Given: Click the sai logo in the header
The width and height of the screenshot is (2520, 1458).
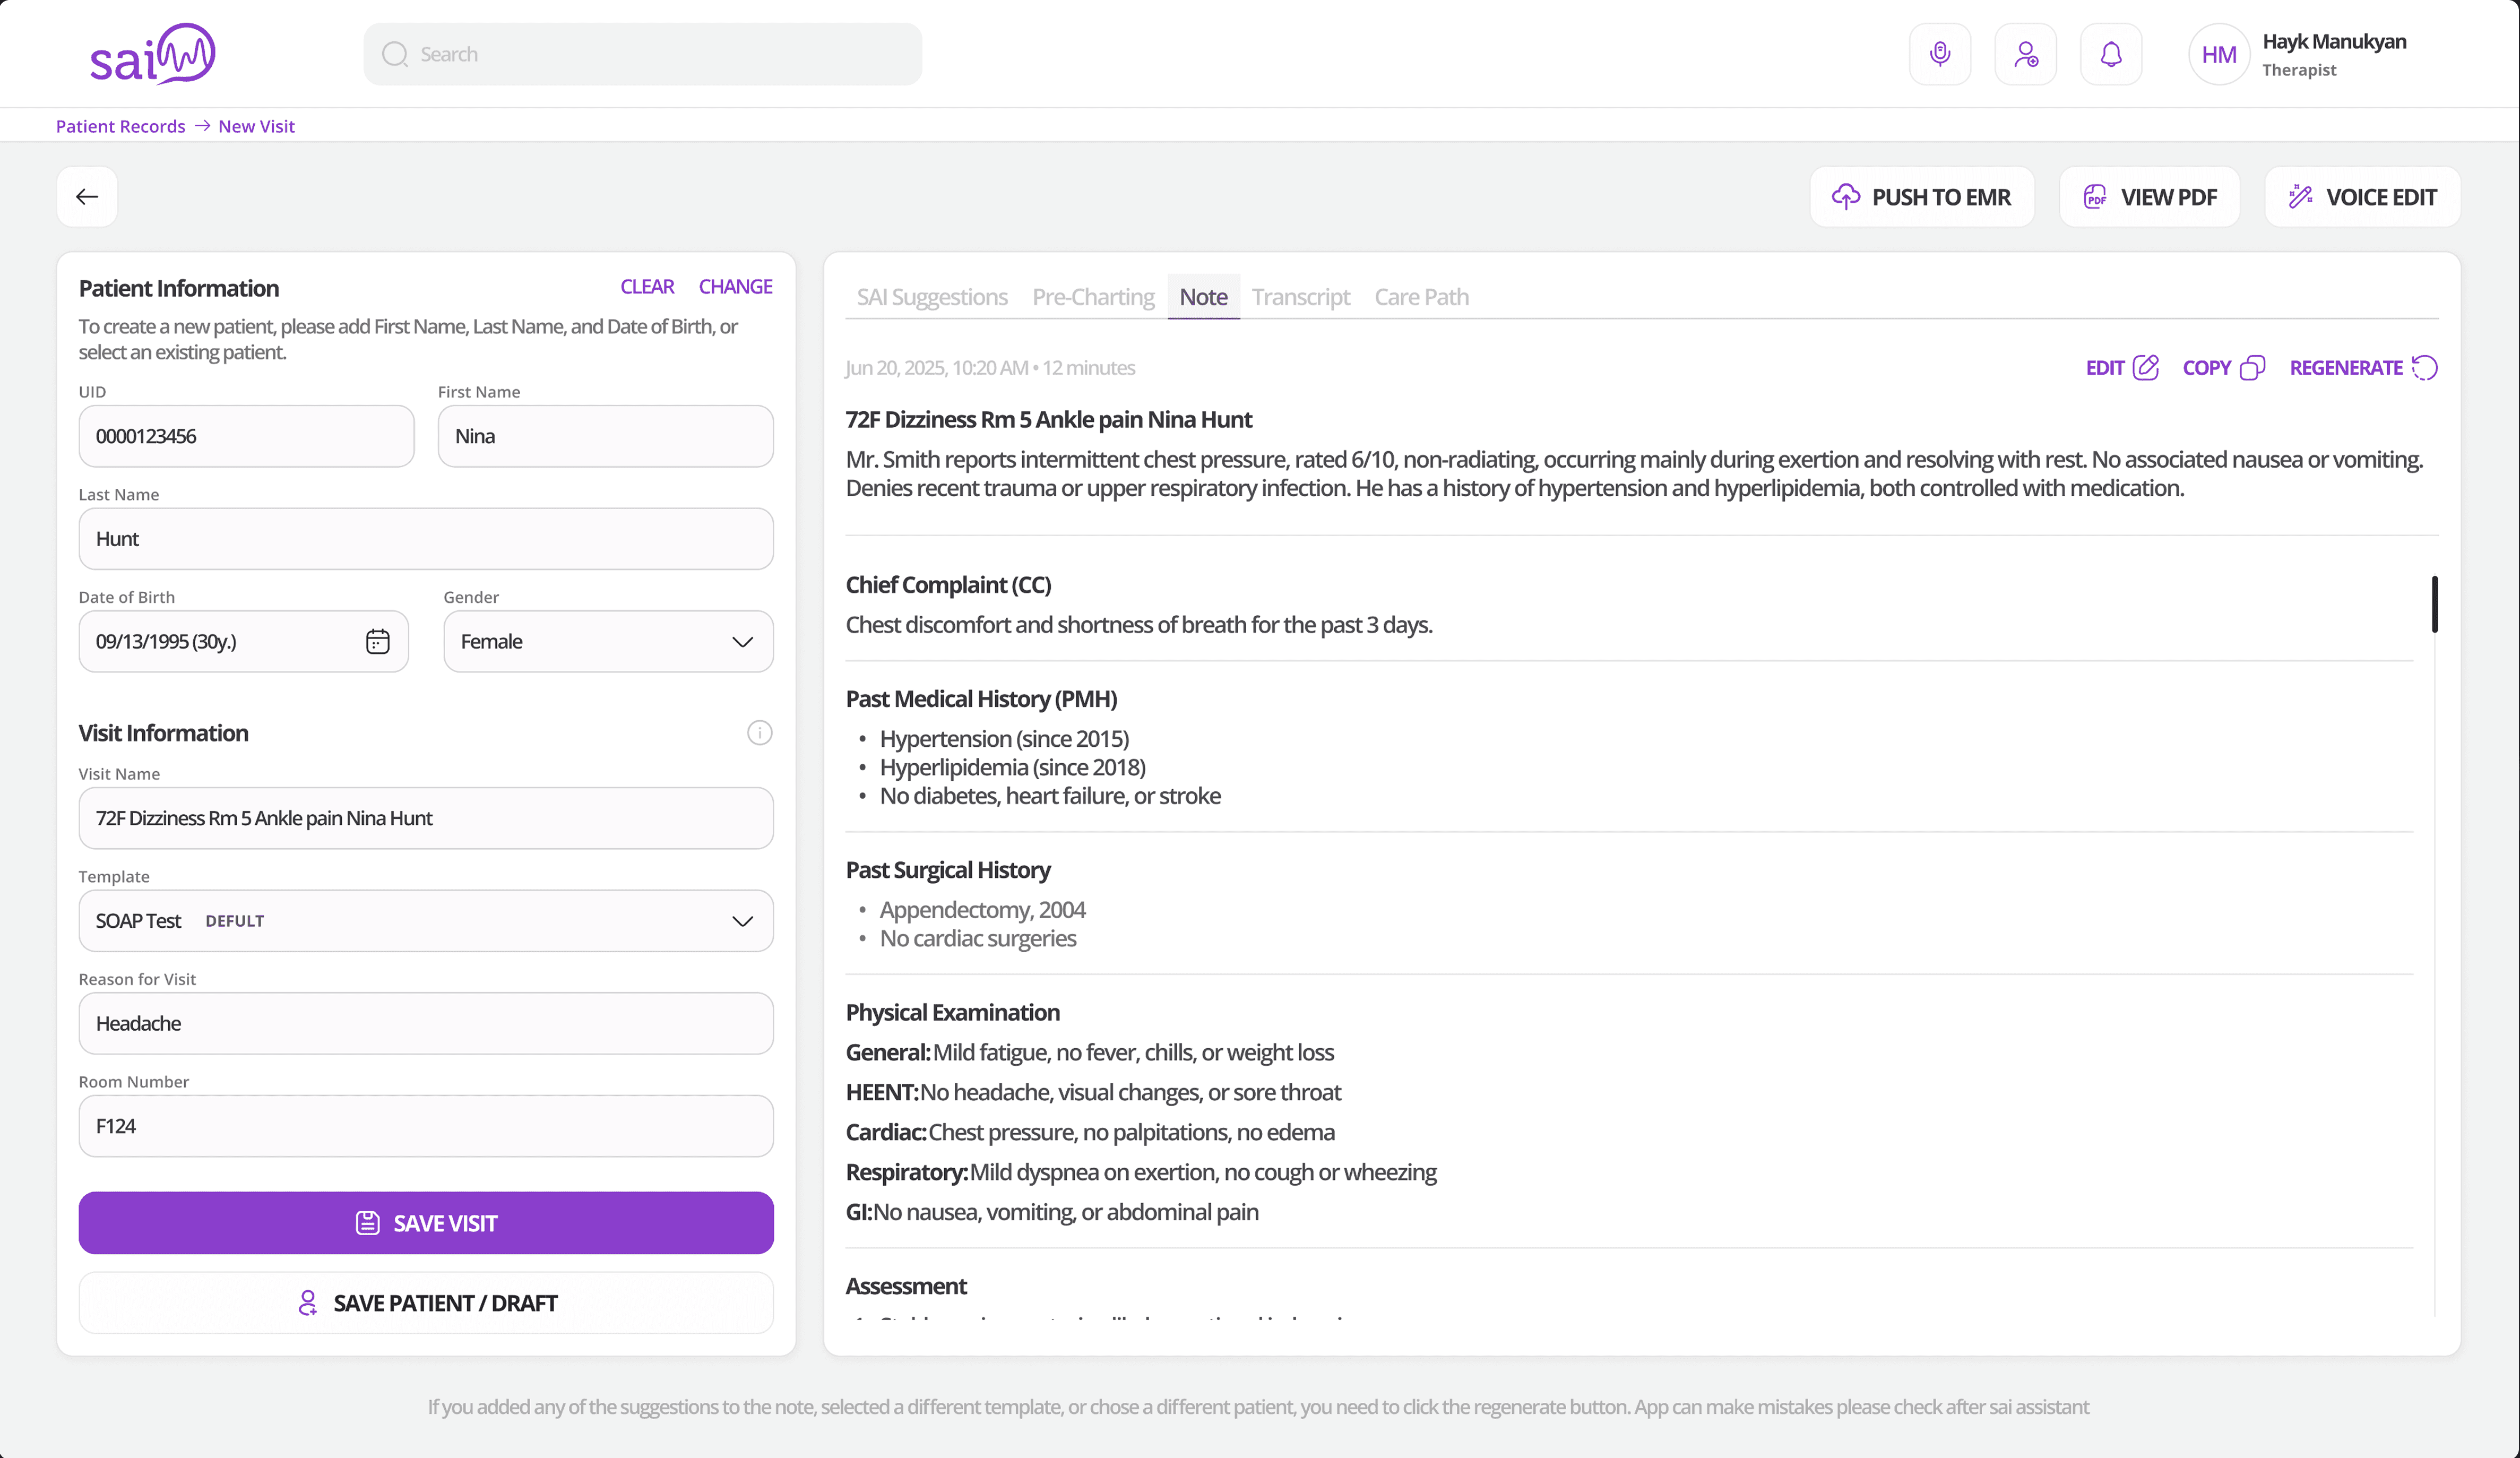Looking at the screenshot, I should pyautogui.click(x=153, y=53).
